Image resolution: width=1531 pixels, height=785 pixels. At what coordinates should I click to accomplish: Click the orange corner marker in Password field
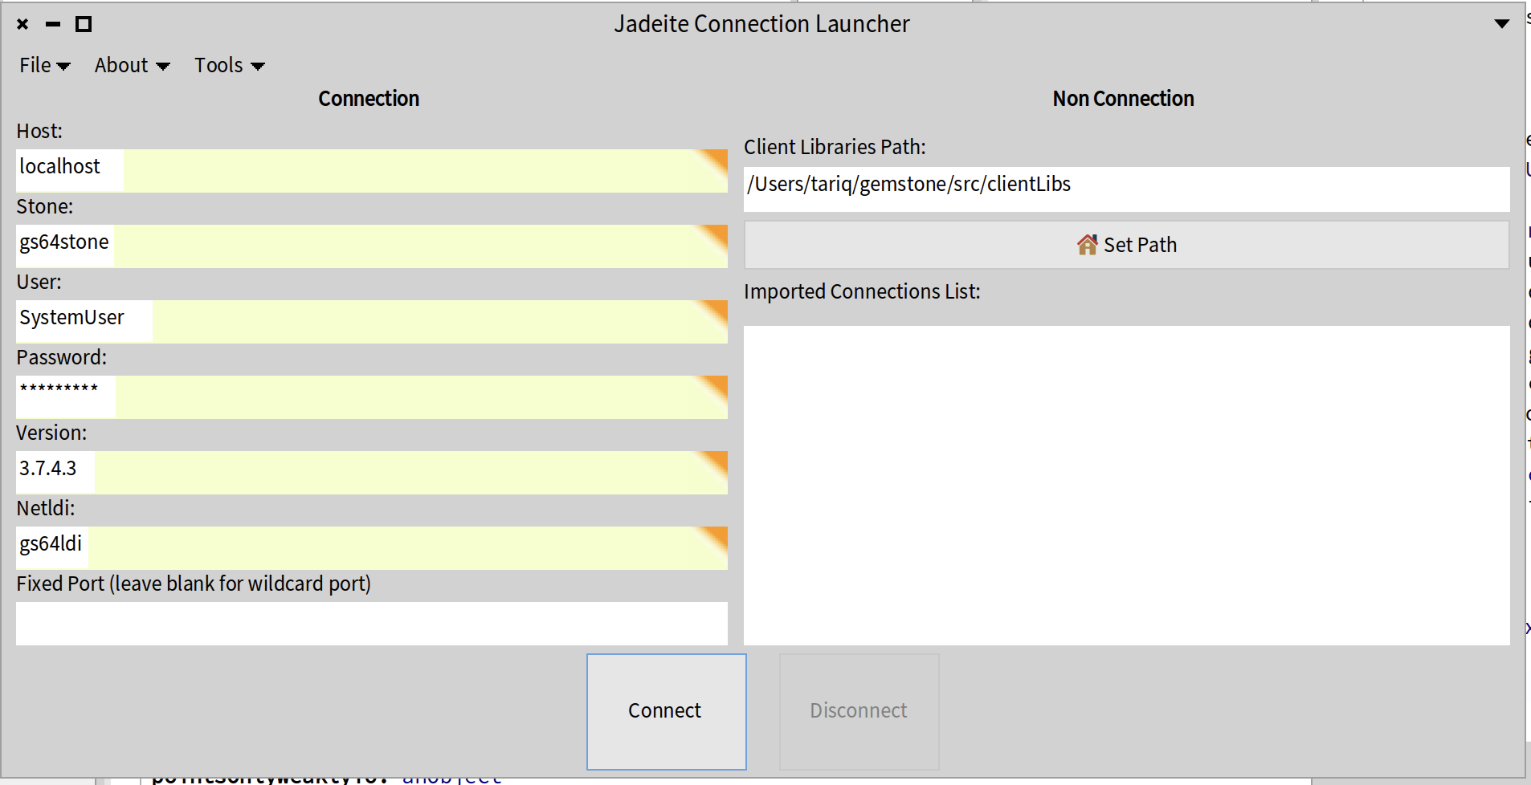click(716, 385)
